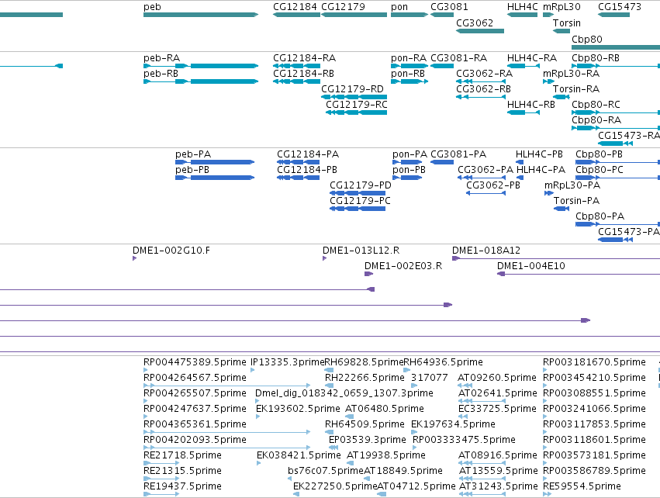
Task: Select the HLH4C gene label
Action: 523,7
